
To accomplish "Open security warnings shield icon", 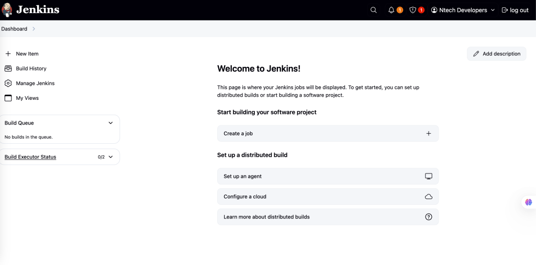I will coord(412,10).
